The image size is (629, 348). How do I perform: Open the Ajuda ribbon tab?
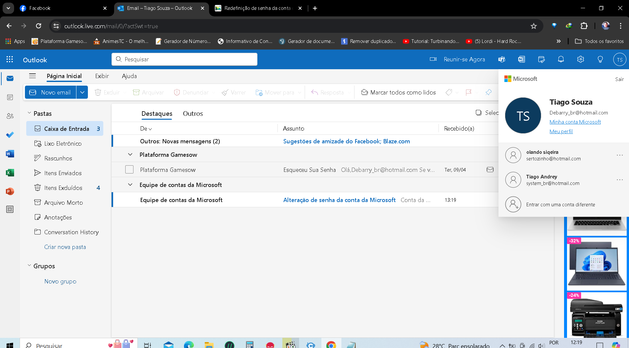pyautogui.click(x=129, y=76)
